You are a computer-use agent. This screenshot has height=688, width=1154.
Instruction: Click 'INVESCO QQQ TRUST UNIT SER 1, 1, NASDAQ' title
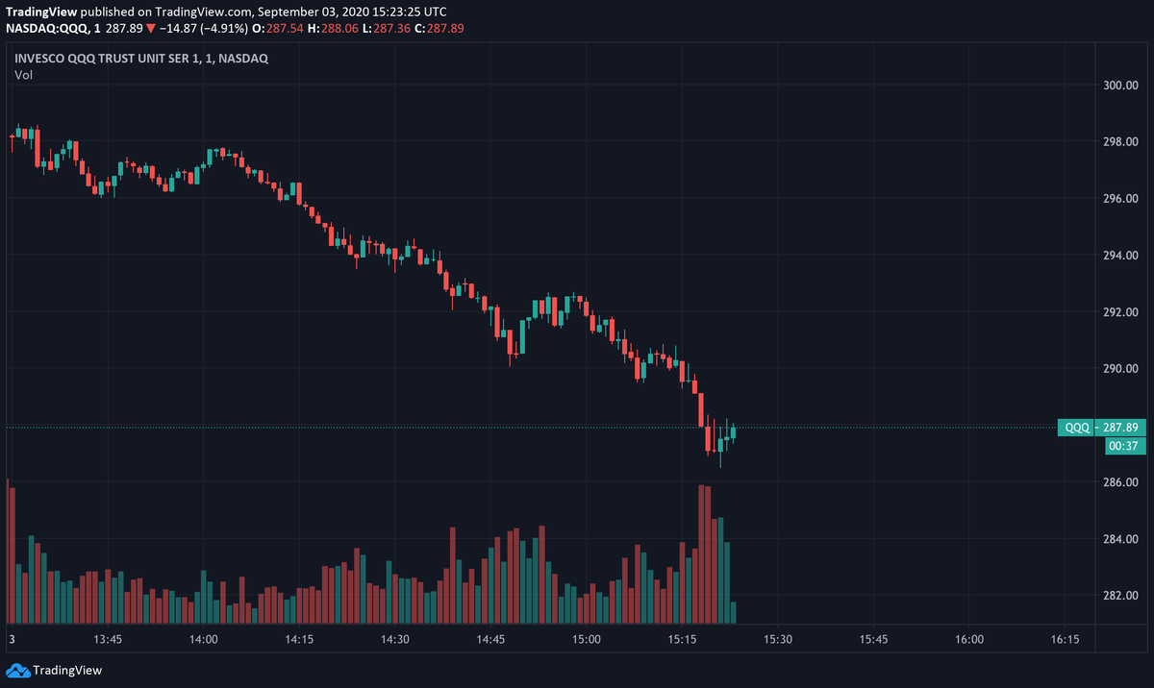(141, 59)
